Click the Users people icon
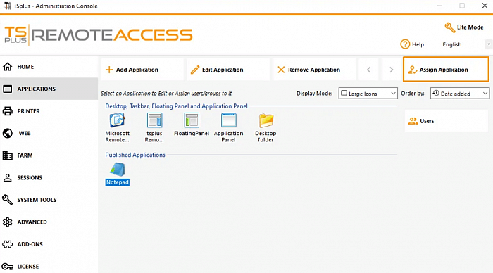Viewport: 493px width, 273px height. (x=413, y=121)
